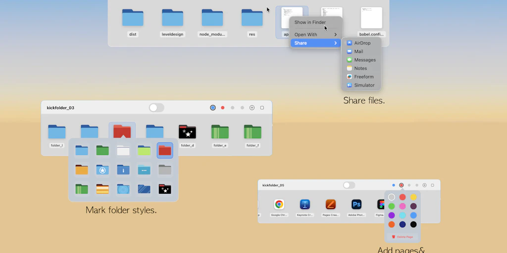Open folder_e in kickfolder_03

pos(220,131)
